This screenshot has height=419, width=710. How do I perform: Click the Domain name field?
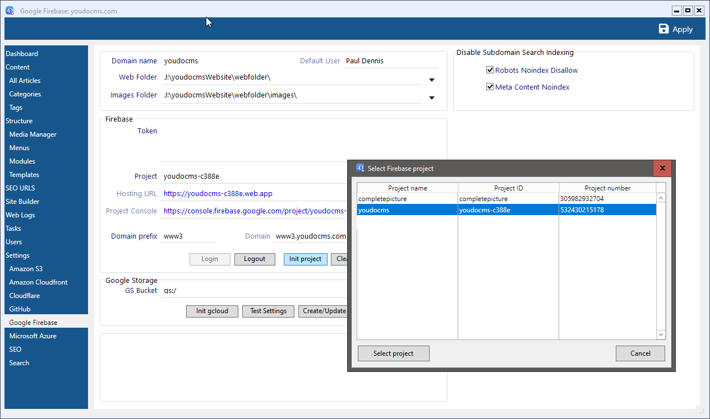tap(181, 61)
